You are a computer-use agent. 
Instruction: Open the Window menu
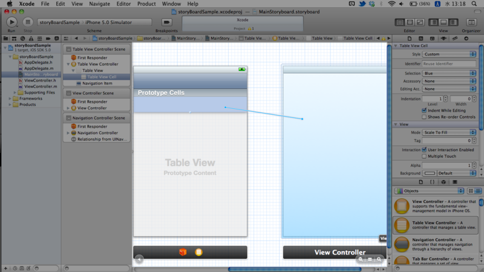(x=171, y=4)
